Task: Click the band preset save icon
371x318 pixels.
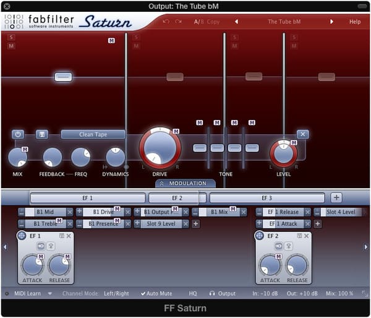Action: pos(42,134)
